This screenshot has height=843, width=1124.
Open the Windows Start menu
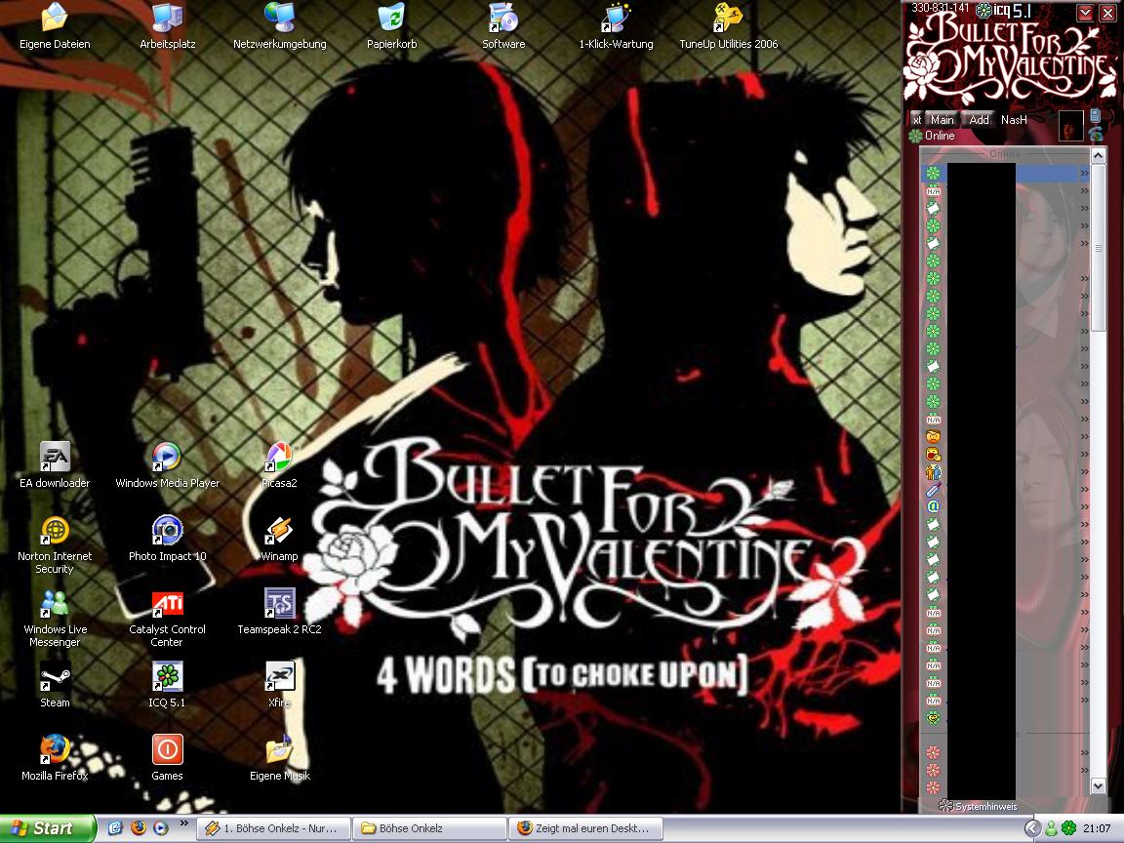click(47, 828)
